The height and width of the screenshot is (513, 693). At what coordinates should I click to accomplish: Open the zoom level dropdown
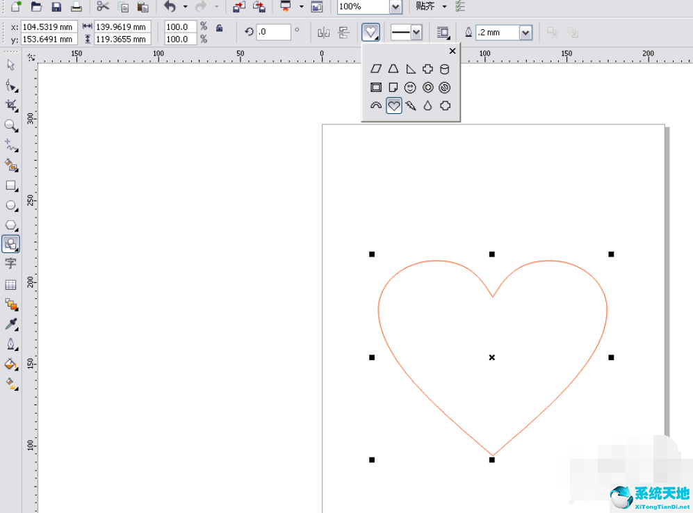[396, 7]
